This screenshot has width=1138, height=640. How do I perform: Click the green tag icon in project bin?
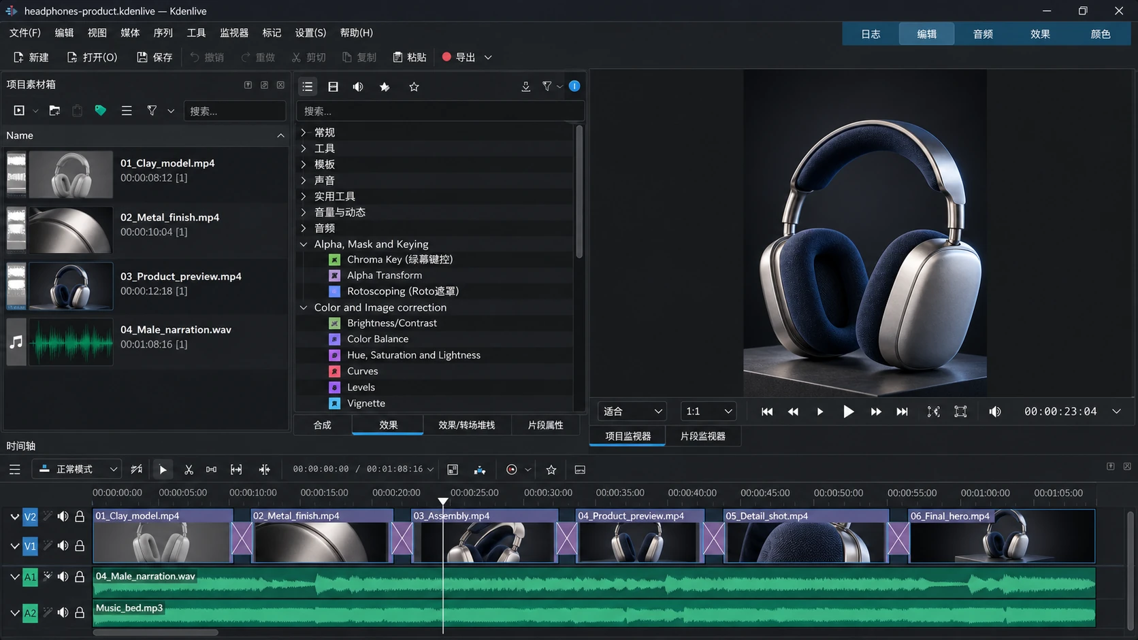pyautogui.click(x=101, y=110)
